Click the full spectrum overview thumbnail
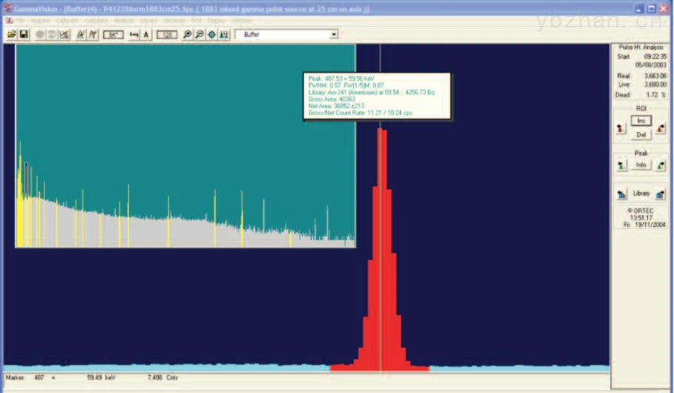674x393 pixels. pyautogui.click(x=185, y=146)
